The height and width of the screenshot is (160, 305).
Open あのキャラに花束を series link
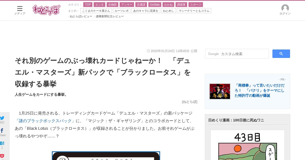(x=146, y=11)
